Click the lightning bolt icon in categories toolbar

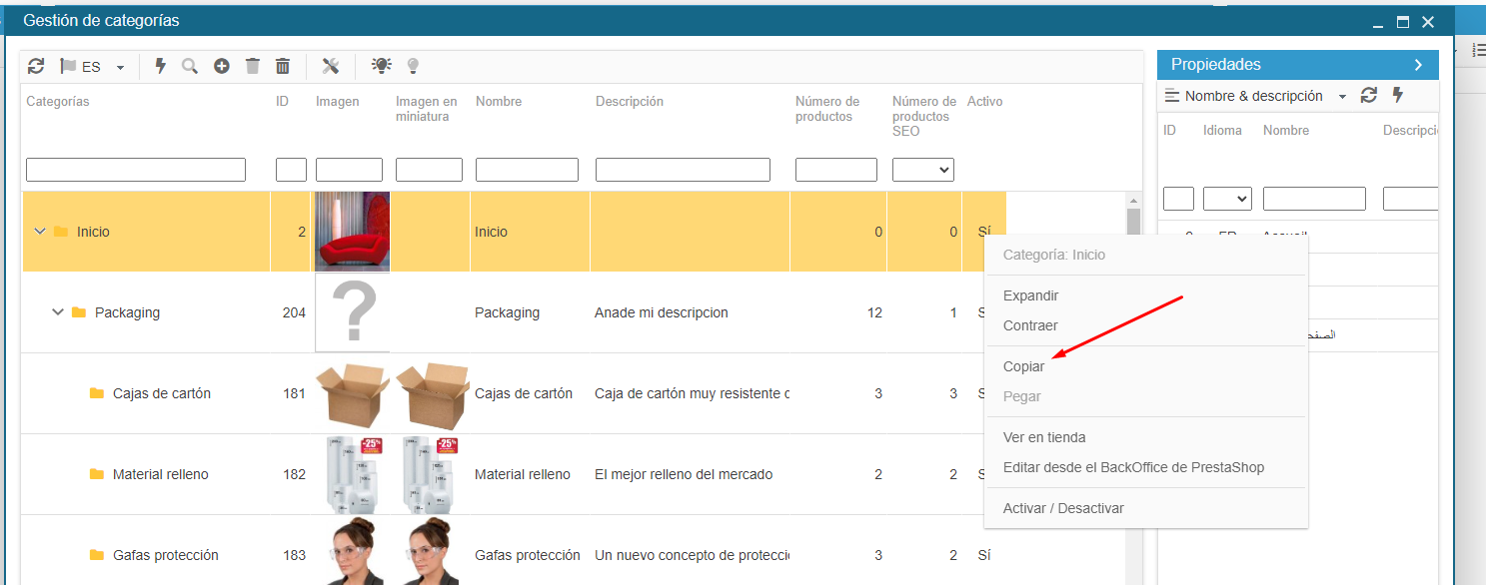click(x=160, y=66)
